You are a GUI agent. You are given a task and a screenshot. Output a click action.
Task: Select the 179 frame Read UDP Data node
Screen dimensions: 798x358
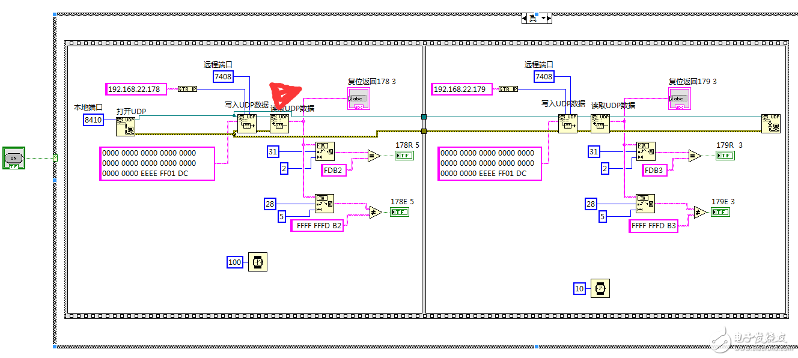(600, 123)
